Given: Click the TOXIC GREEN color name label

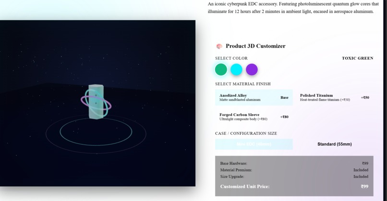Looking at the screenshot, I should (x=357, y=58).
